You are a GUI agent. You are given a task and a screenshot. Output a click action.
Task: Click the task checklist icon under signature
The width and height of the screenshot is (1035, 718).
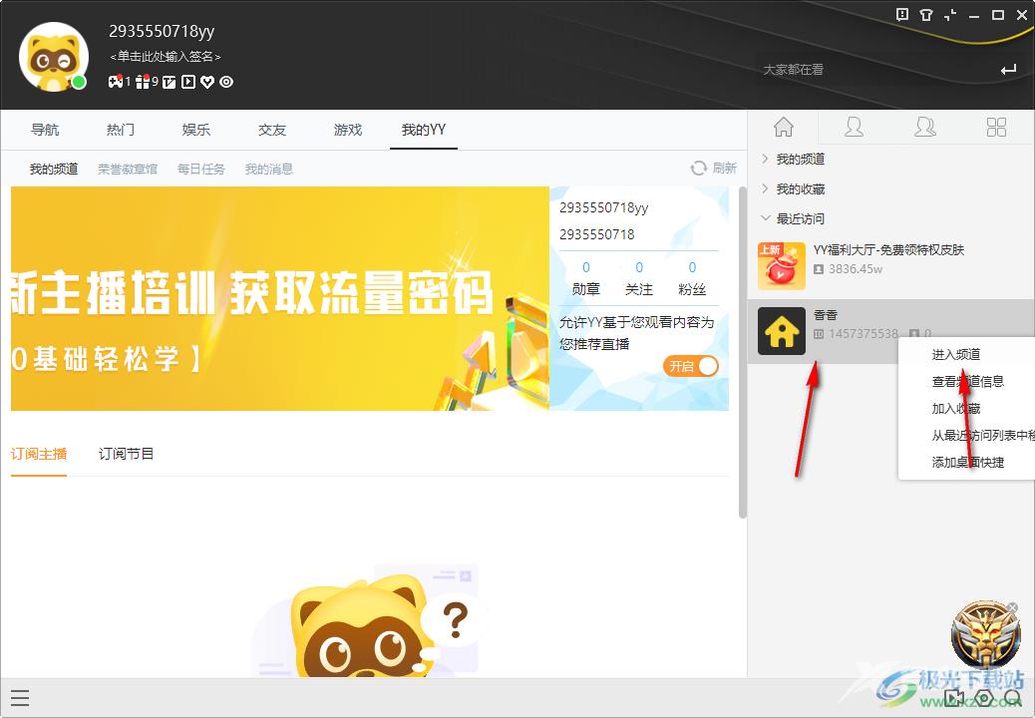tap(169, 82)
